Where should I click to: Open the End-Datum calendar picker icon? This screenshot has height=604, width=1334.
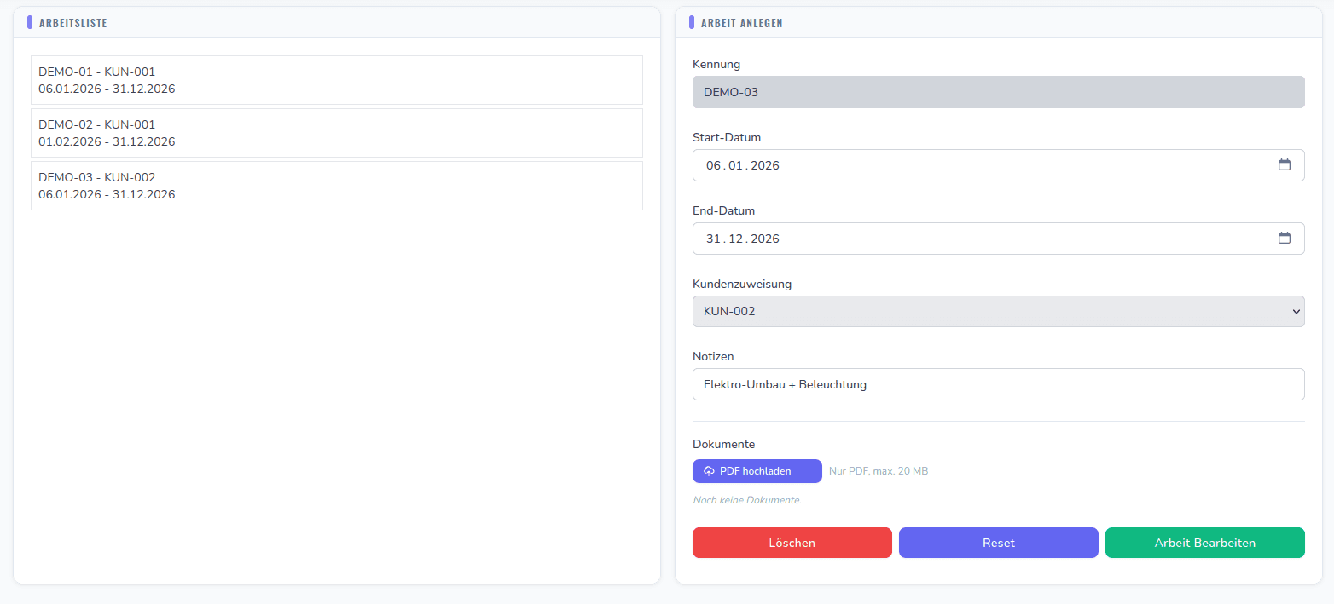(1285, 239)
